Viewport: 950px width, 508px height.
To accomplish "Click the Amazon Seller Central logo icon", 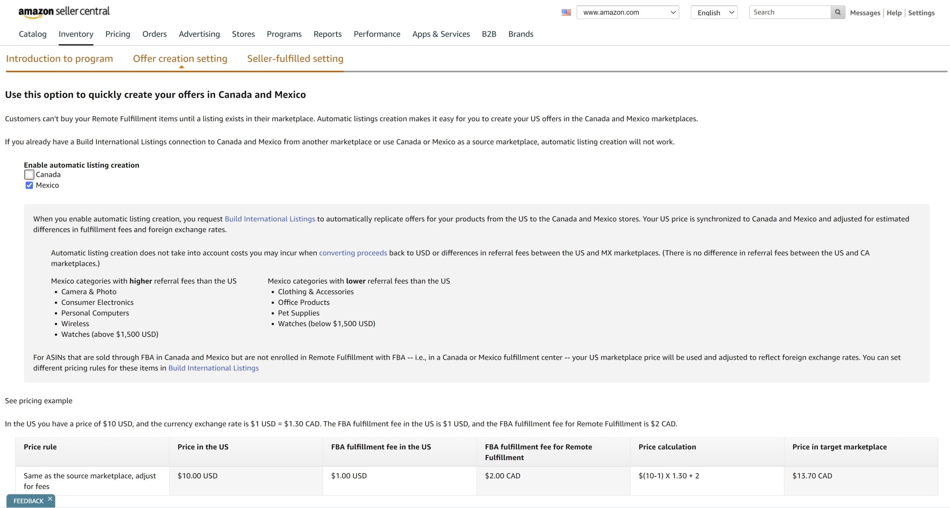I will pyautogui.click(x=63, y=12).
